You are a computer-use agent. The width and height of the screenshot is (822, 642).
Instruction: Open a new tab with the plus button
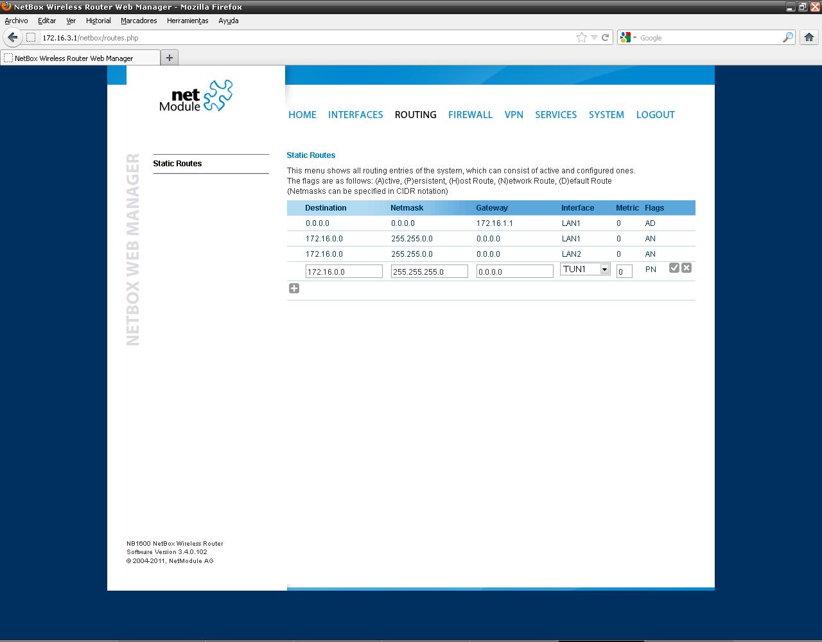coord(170,58)
